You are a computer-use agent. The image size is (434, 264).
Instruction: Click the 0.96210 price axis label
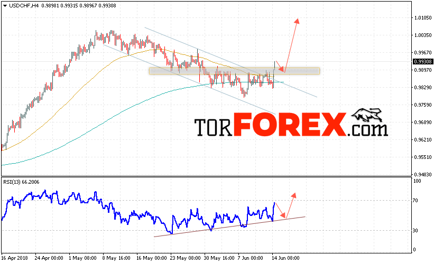(423, 139)
